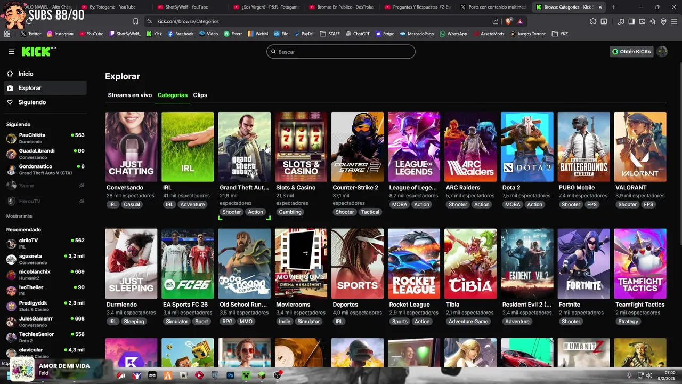This screenshot has width=682, height=384.
Task: Open TechiesSenior recommended channel
Action: (45, 337)
